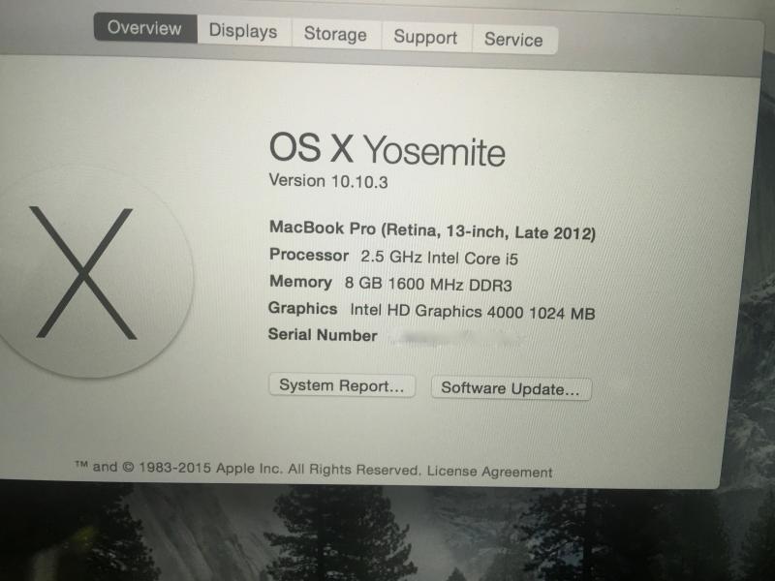Launch Software Update
The width and height of the screenshot is (775, 581).
(x=511, y=388)
